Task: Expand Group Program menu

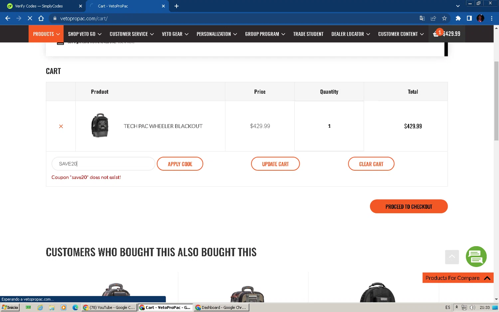Action: pyautogui.click(x=265, y=34)
